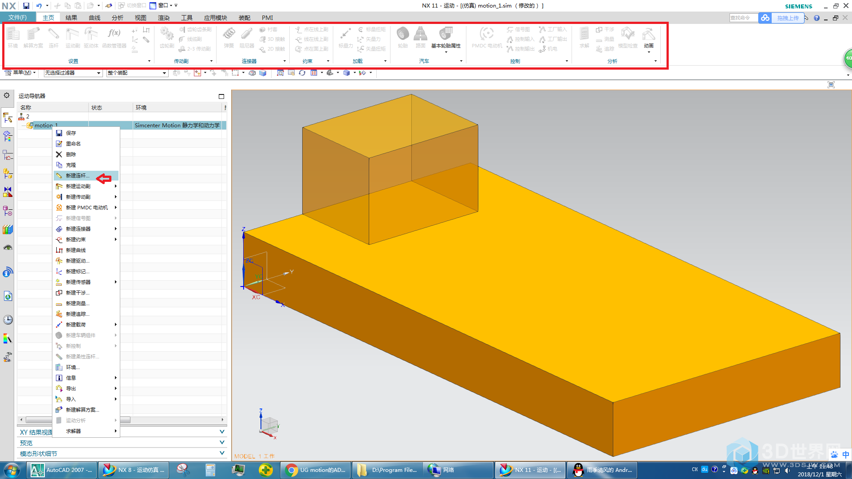Image resolution: width=852 pixels, height=479 pixels.
Task: Click the 标量力 scalar force icon
Action: (346, 37)
